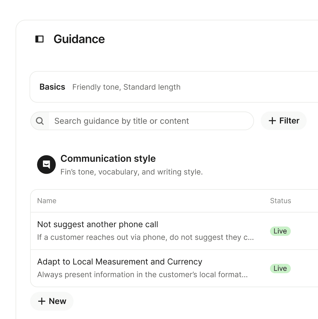Viewport: 318px width, 319px height.
Task: Sort by the Name column header
Action: [47, 201]
